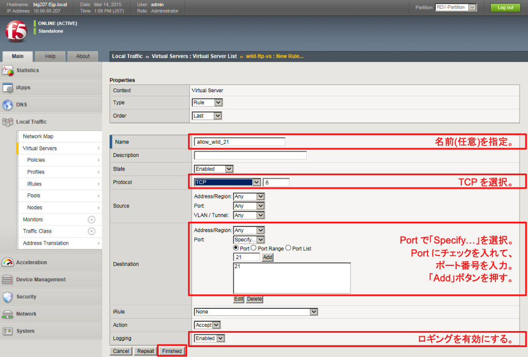Select port 21 in the port list box
The height and width of the screenshot is (357, 528).
point(237,266)
